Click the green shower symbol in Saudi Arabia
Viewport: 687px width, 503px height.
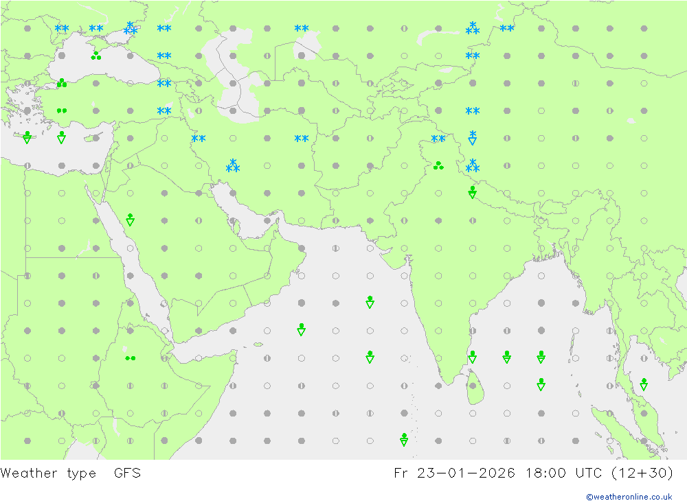(x=130, y=220)
